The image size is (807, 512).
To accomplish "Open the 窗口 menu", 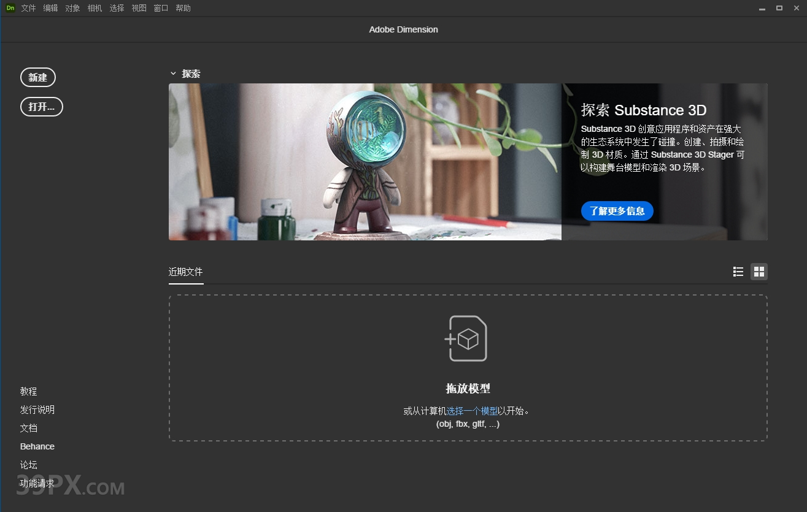I will (161, 8).
